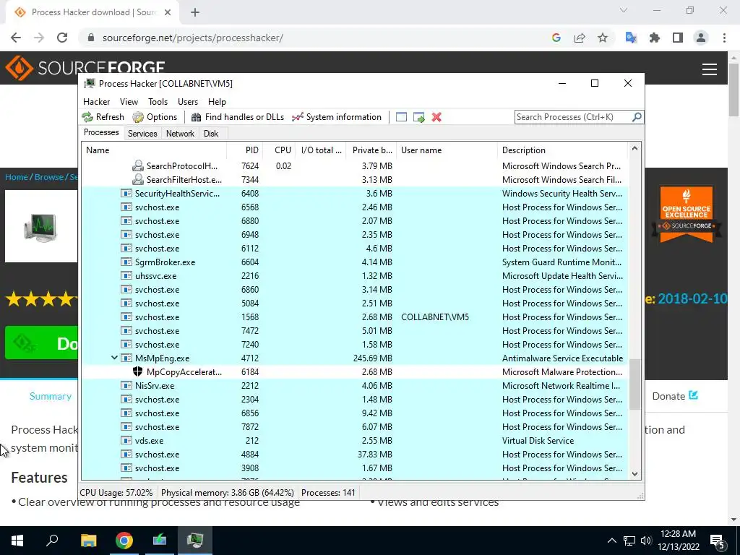Click Google Translate extension icon
Image resolution: width=740 pixels, height=555 pixels.
click(x=631, y=38)
